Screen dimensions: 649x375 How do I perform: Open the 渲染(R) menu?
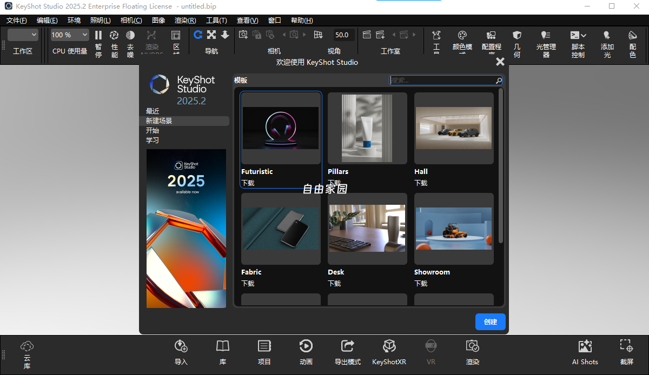click(185, 20)
